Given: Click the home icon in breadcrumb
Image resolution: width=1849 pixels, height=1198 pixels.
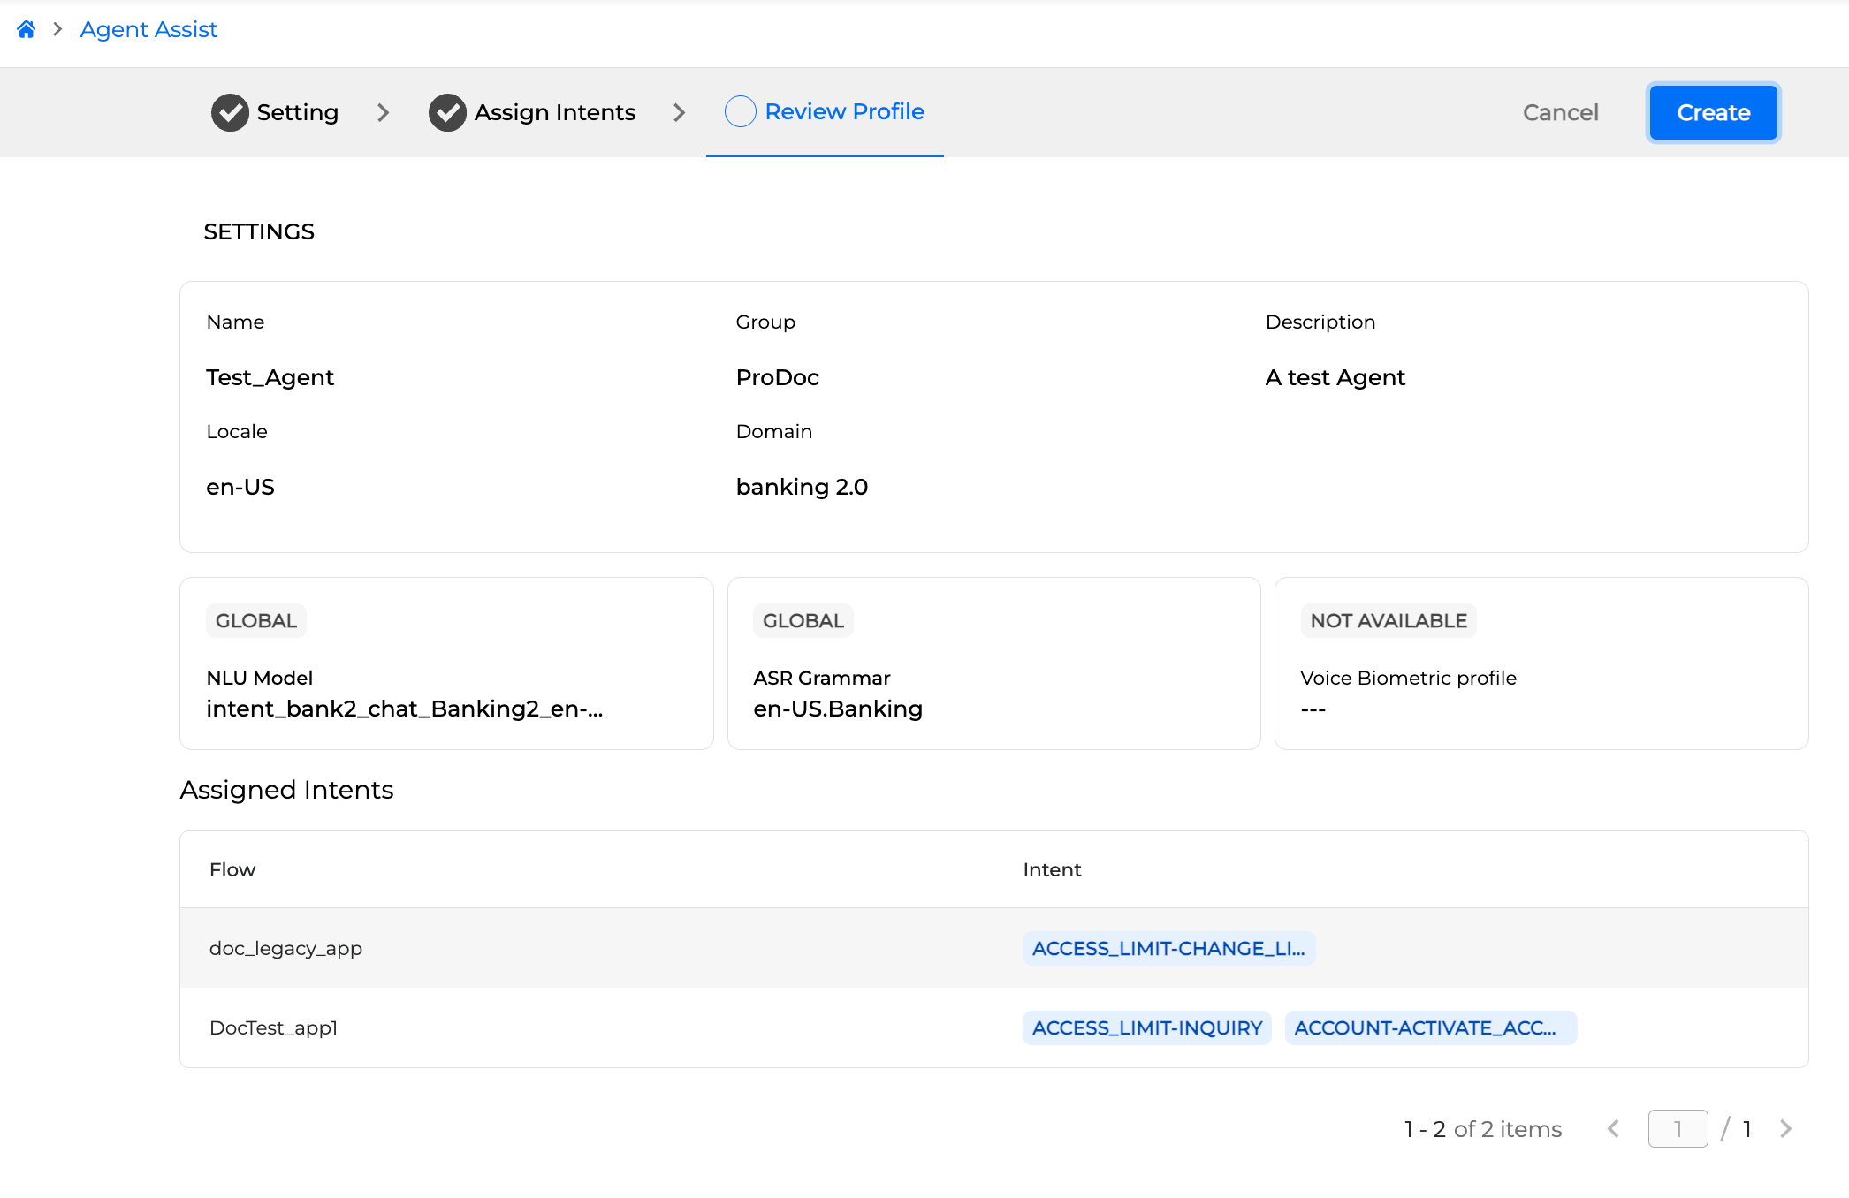Looking at the screenshot, I should 27,29.
